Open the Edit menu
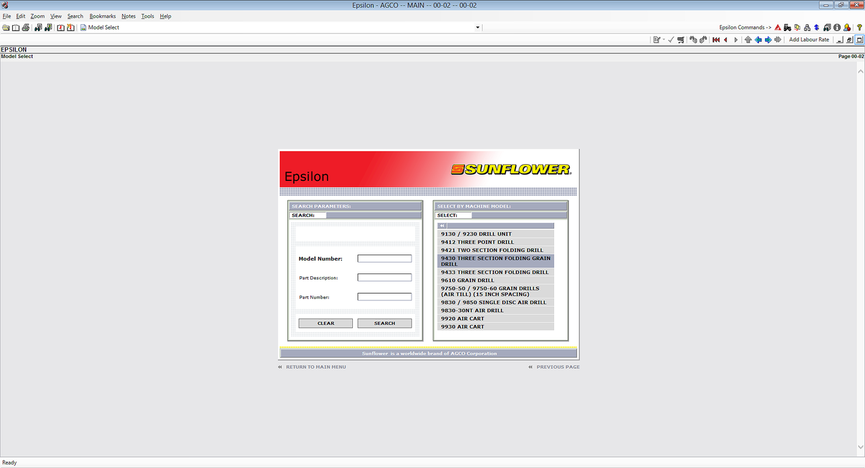The width and height of the screenshot is (865, 468). coord(21,16)
